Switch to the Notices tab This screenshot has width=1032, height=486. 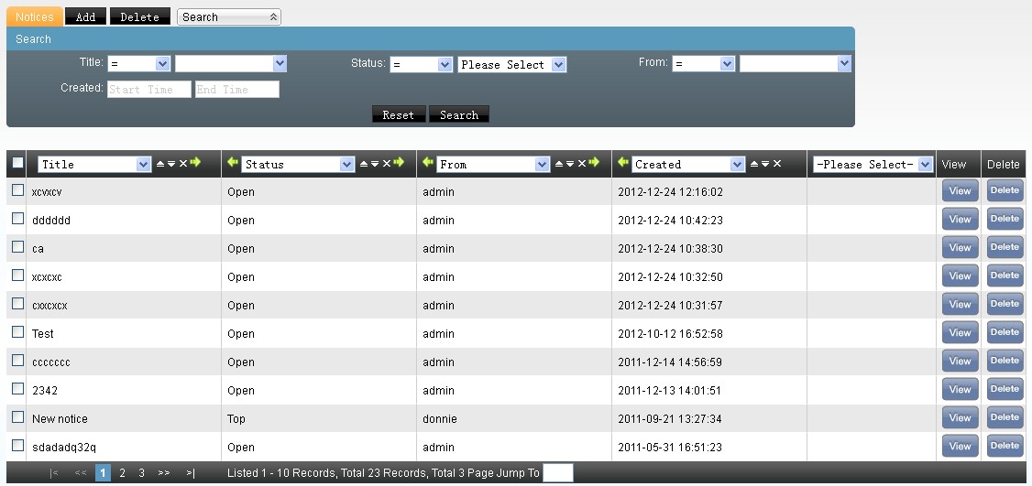(x=35, y=16)
